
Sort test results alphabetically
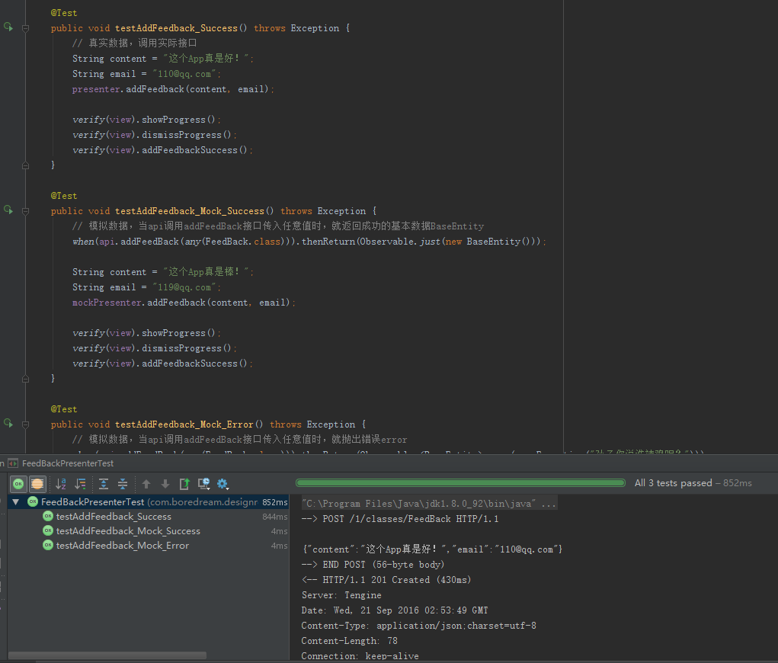click(61, 484)
